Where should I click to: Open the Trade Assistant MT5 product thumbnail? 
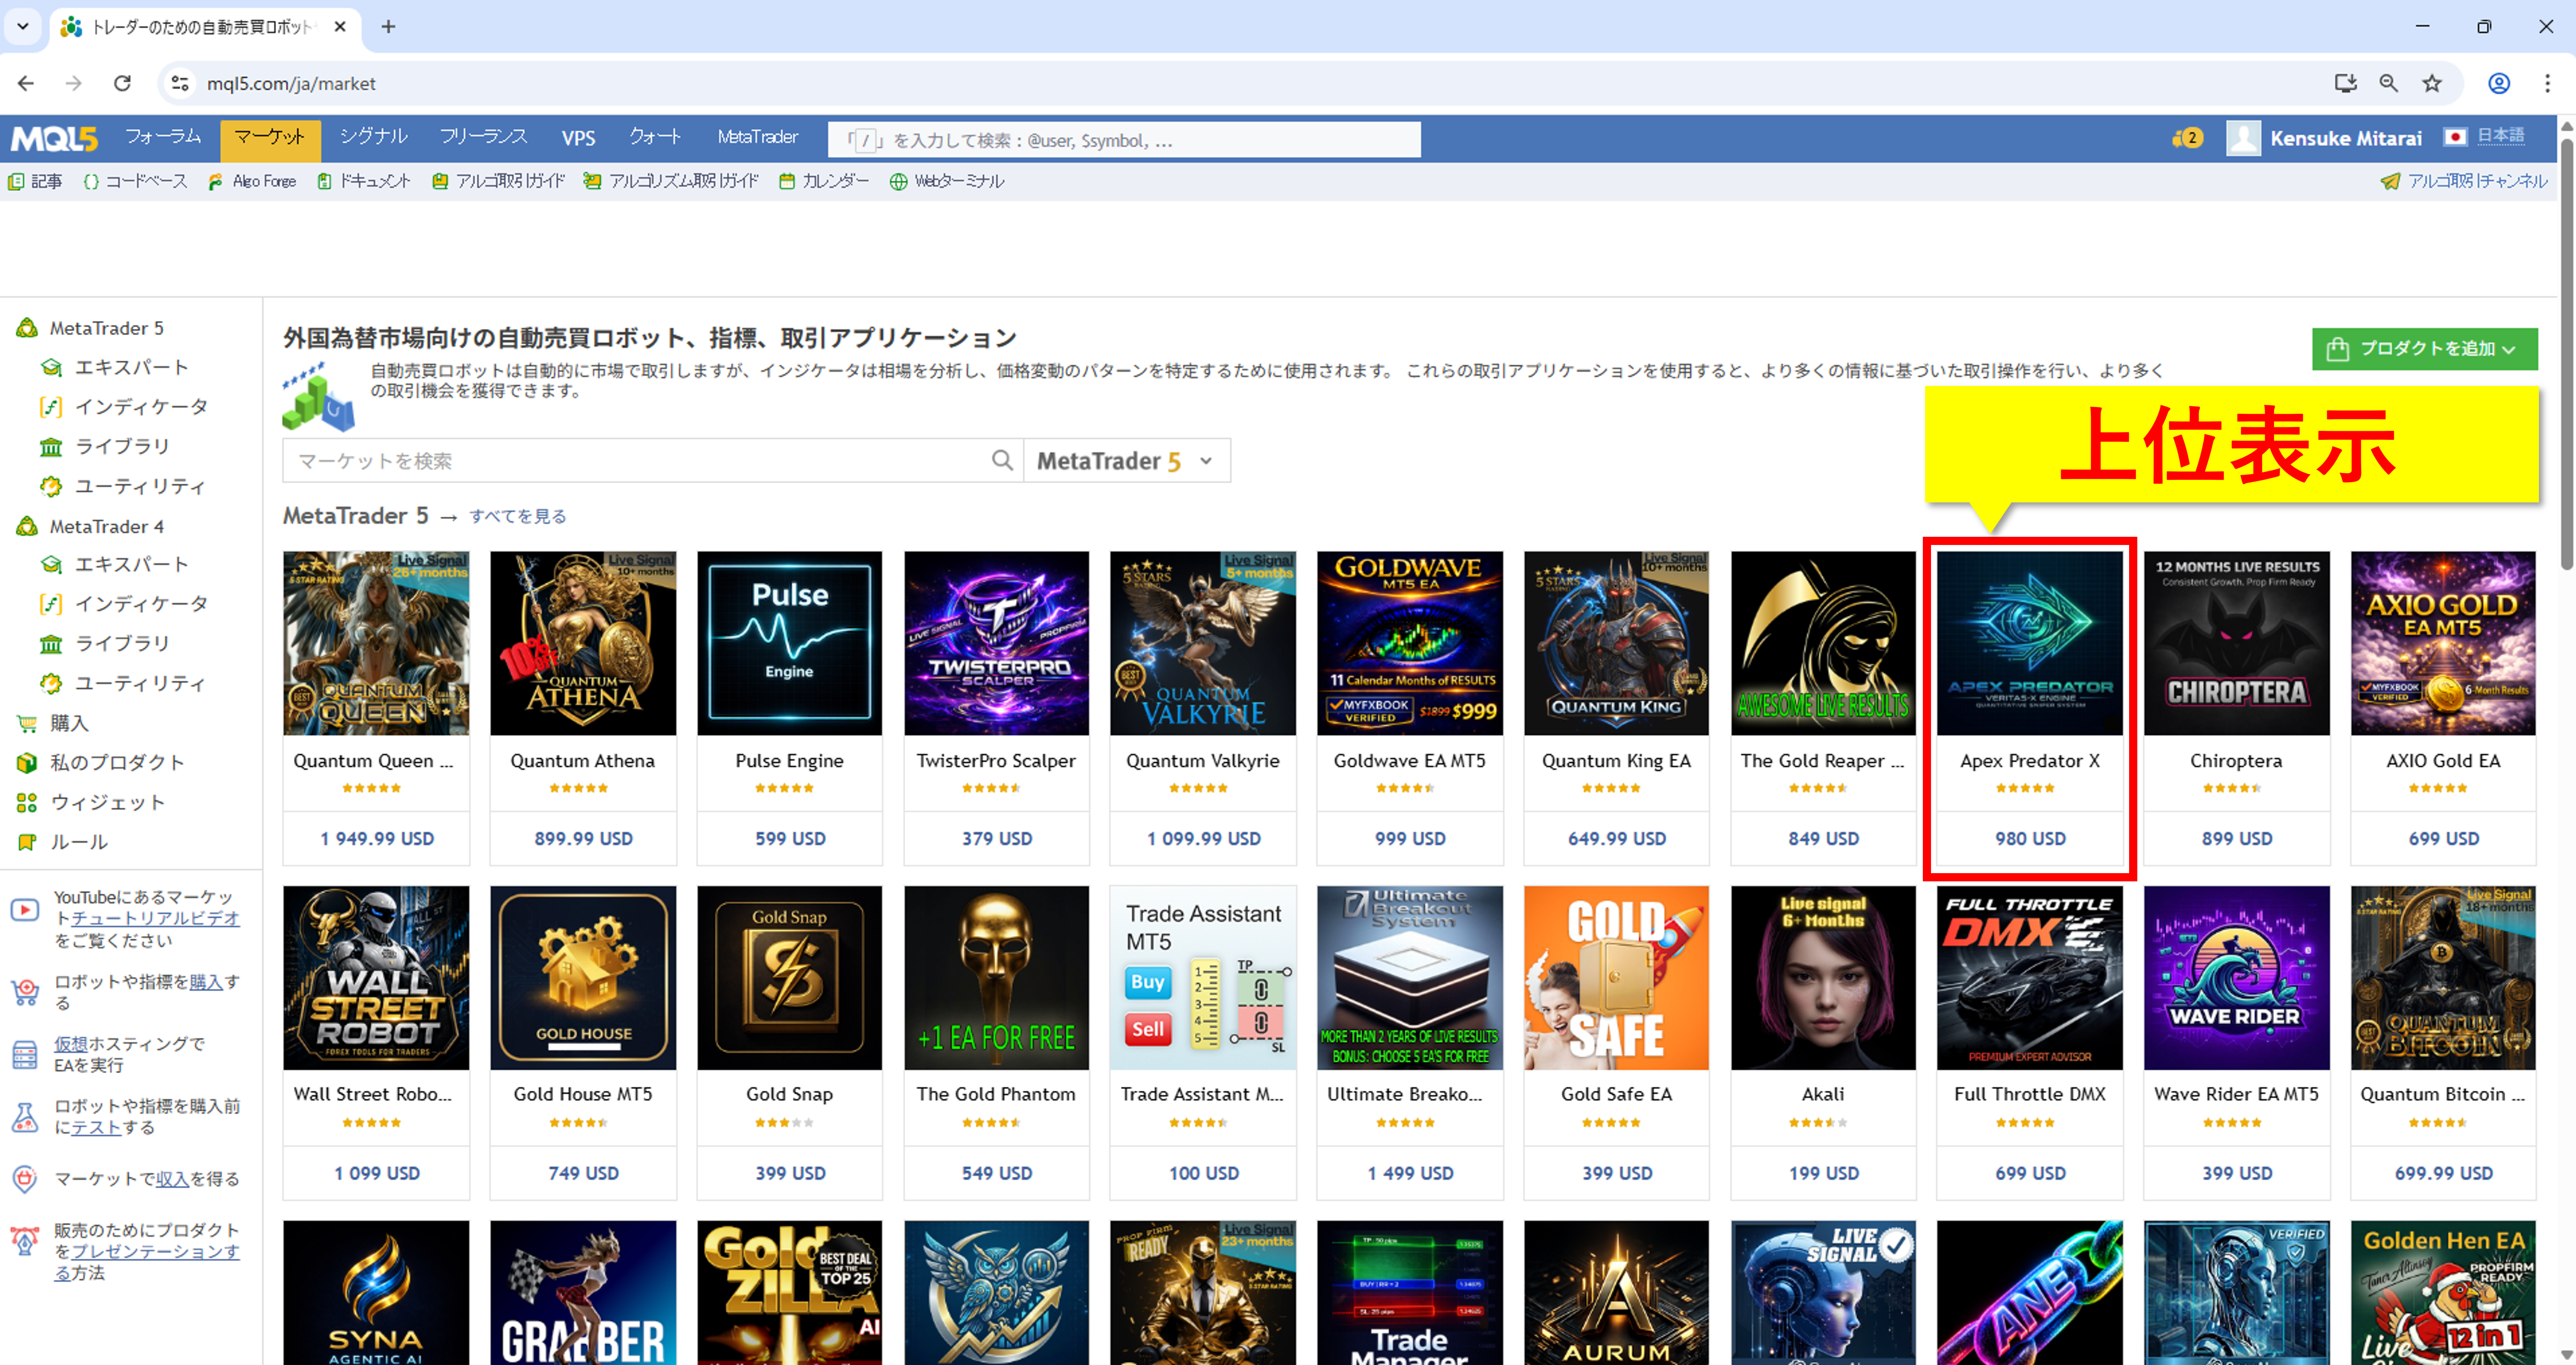click(1203, 978)
